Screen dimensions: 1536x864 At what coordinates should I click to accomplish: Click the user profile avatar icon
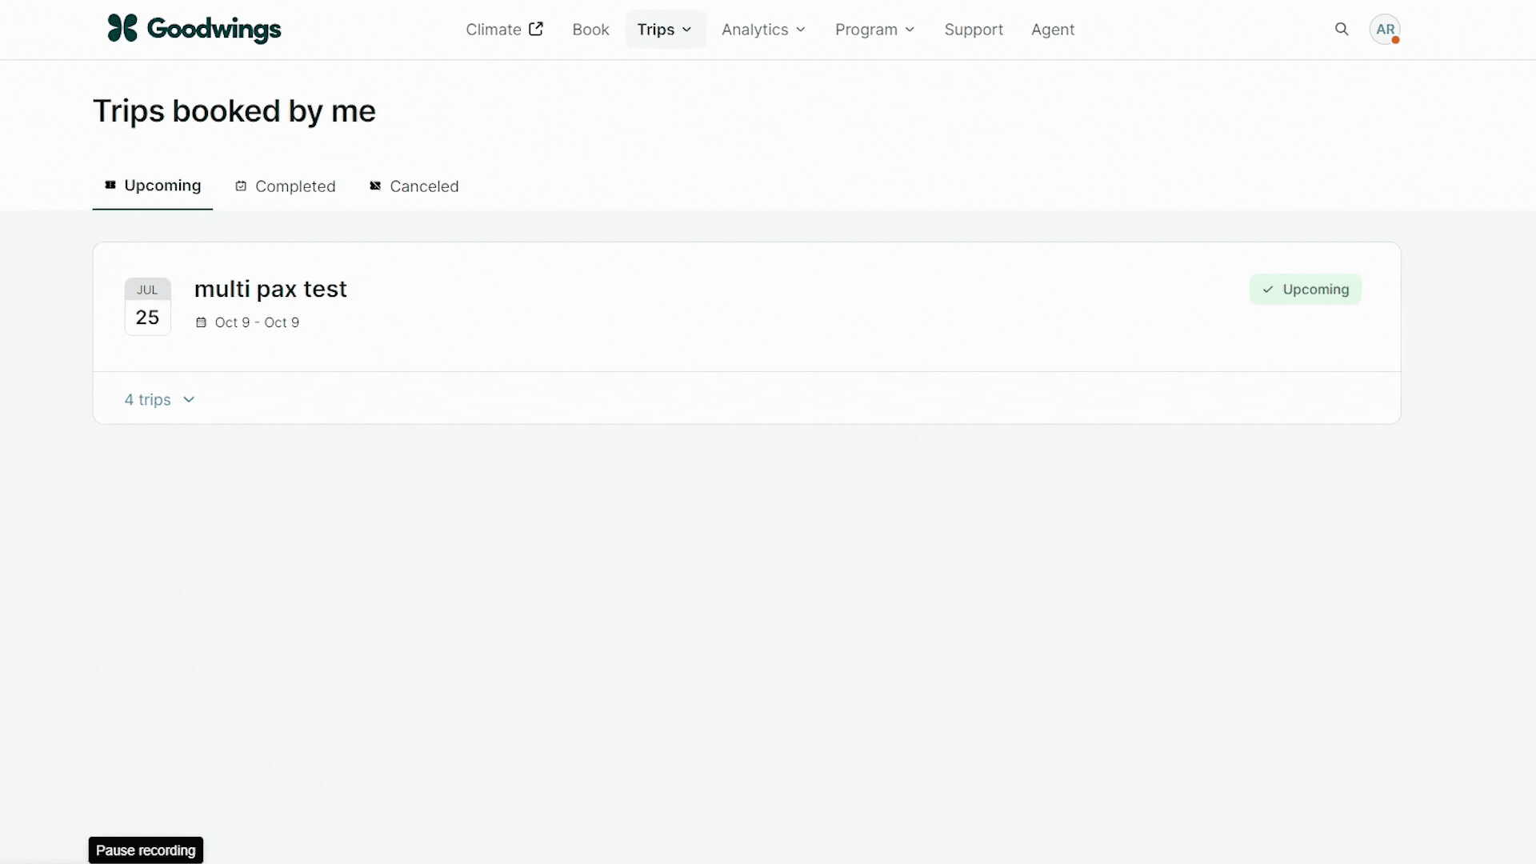click(x=1385, y=29)
